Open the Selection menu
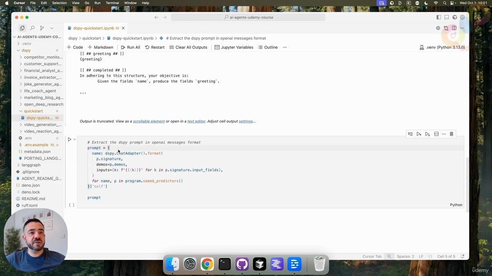The width and height of the screenshot is (492, 276). tap(59, 3)
